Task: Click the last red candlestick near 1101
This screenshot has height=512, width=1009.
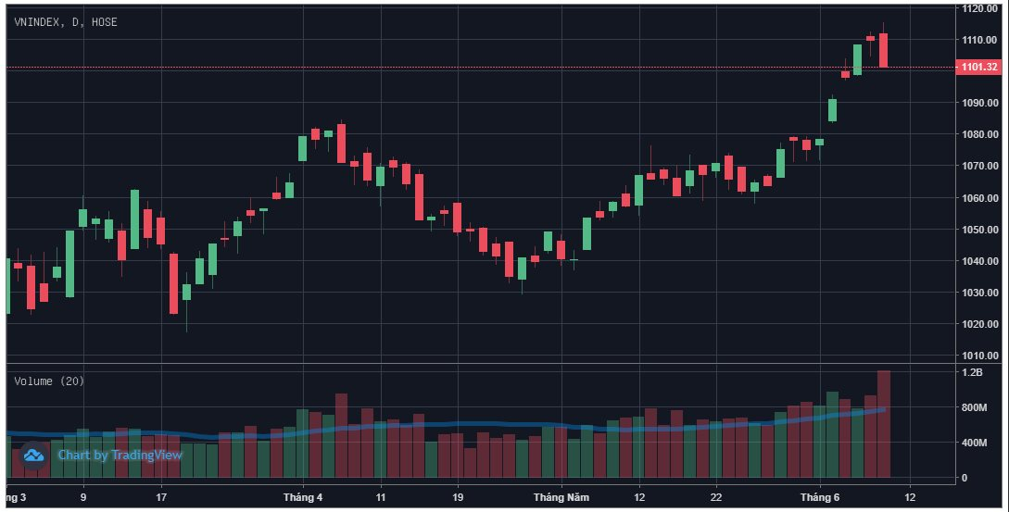Action: (x=884, y=50)
